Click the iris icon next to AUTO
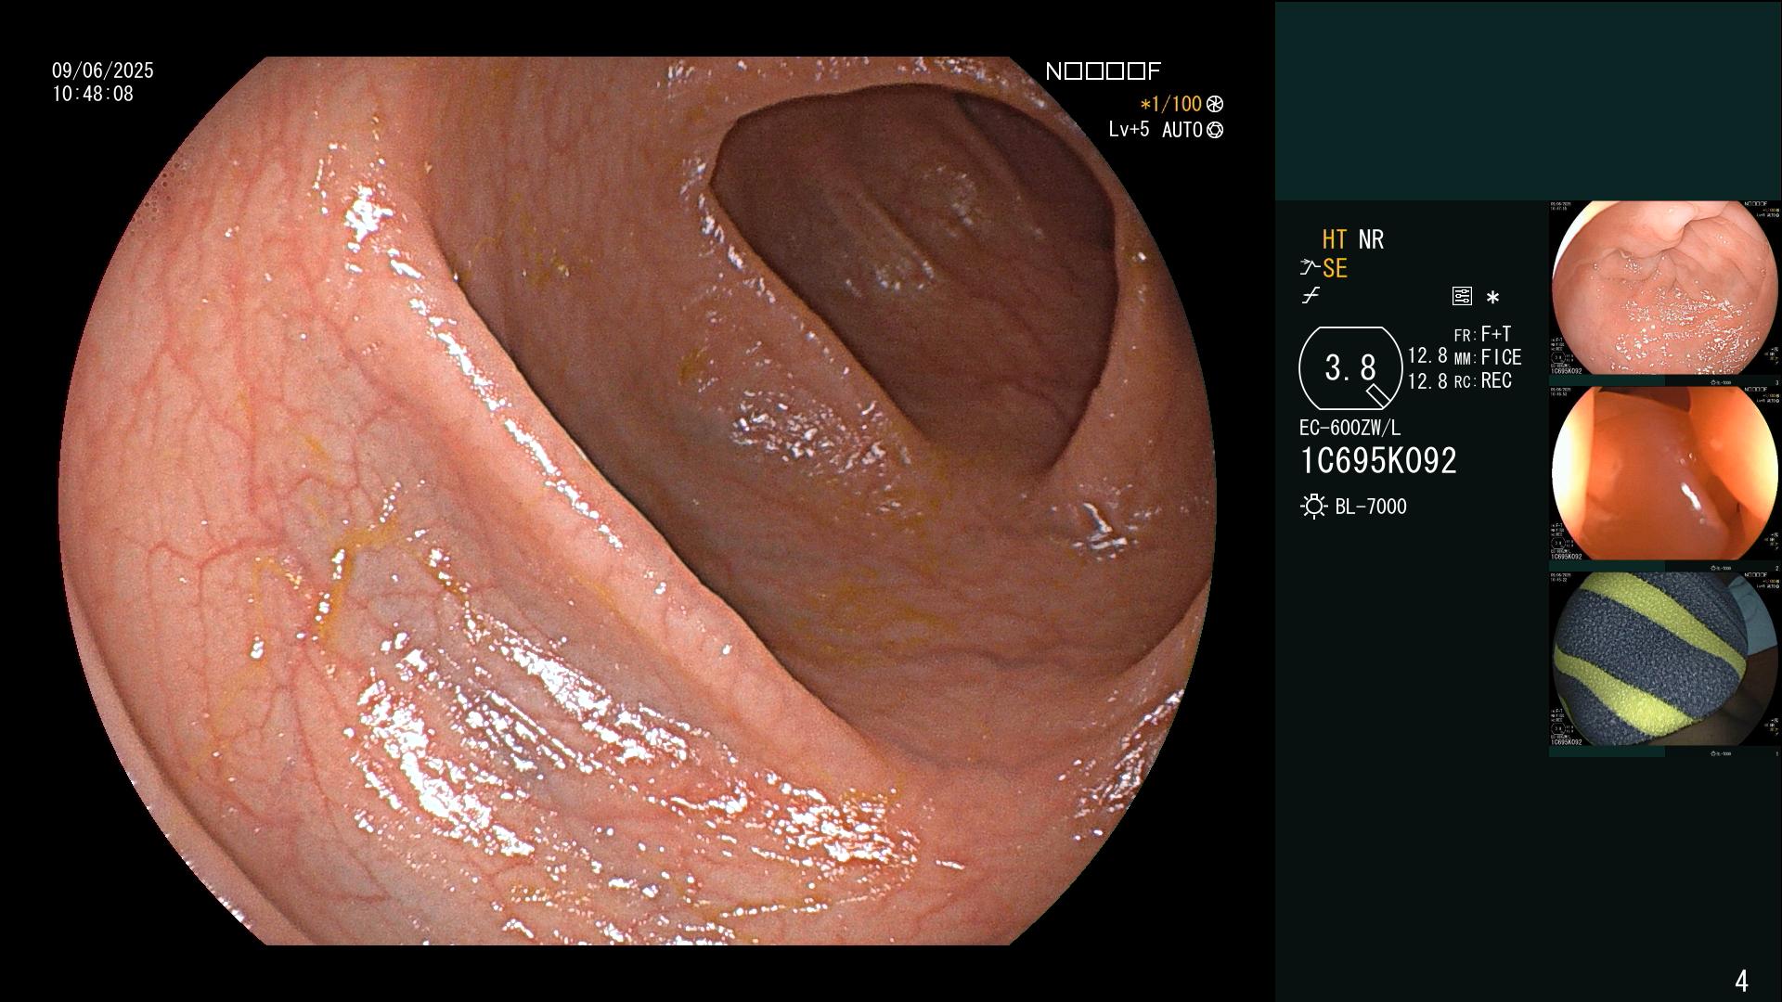Image resolution: width=1782 pixels, height=1002 pixels. (x=1215, y=130)
